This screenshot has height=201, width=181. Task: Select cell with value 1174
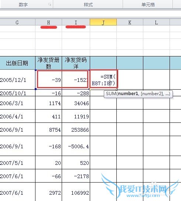tap(49, 103)
